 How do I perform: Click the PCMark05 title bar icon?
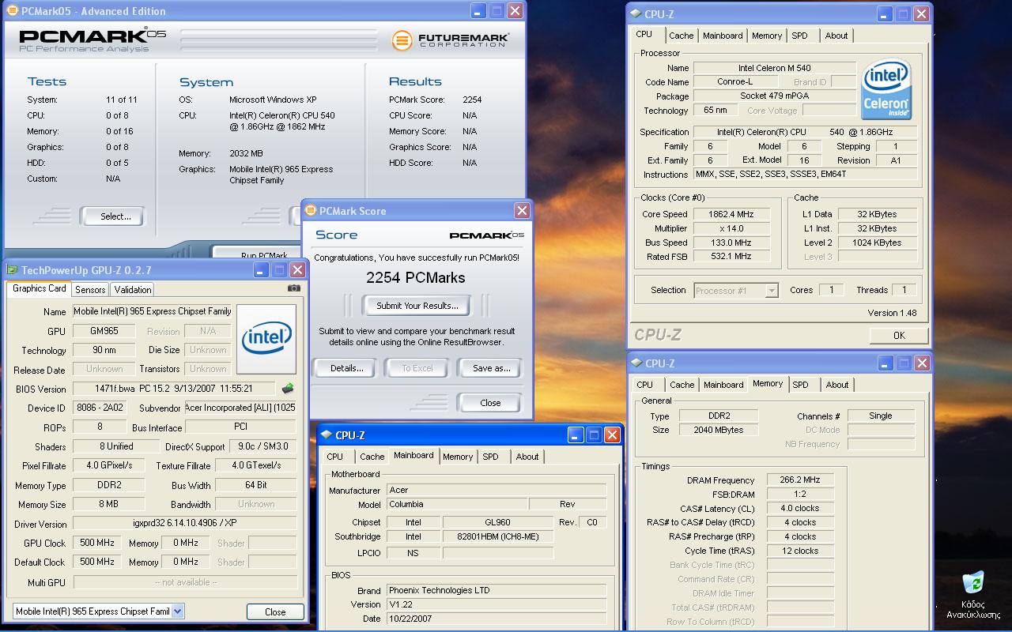click(x=13, y=11)
